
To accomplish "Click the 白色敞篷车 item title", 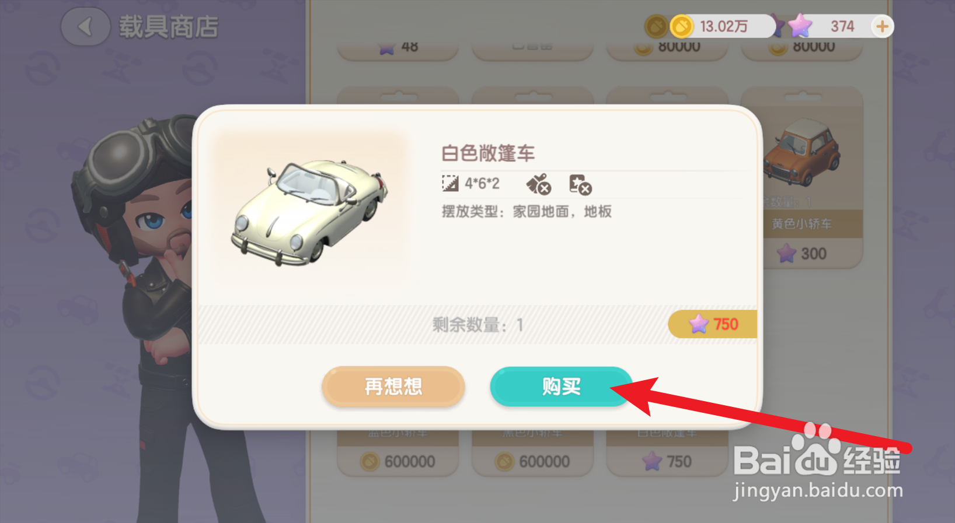I will 488,153.
